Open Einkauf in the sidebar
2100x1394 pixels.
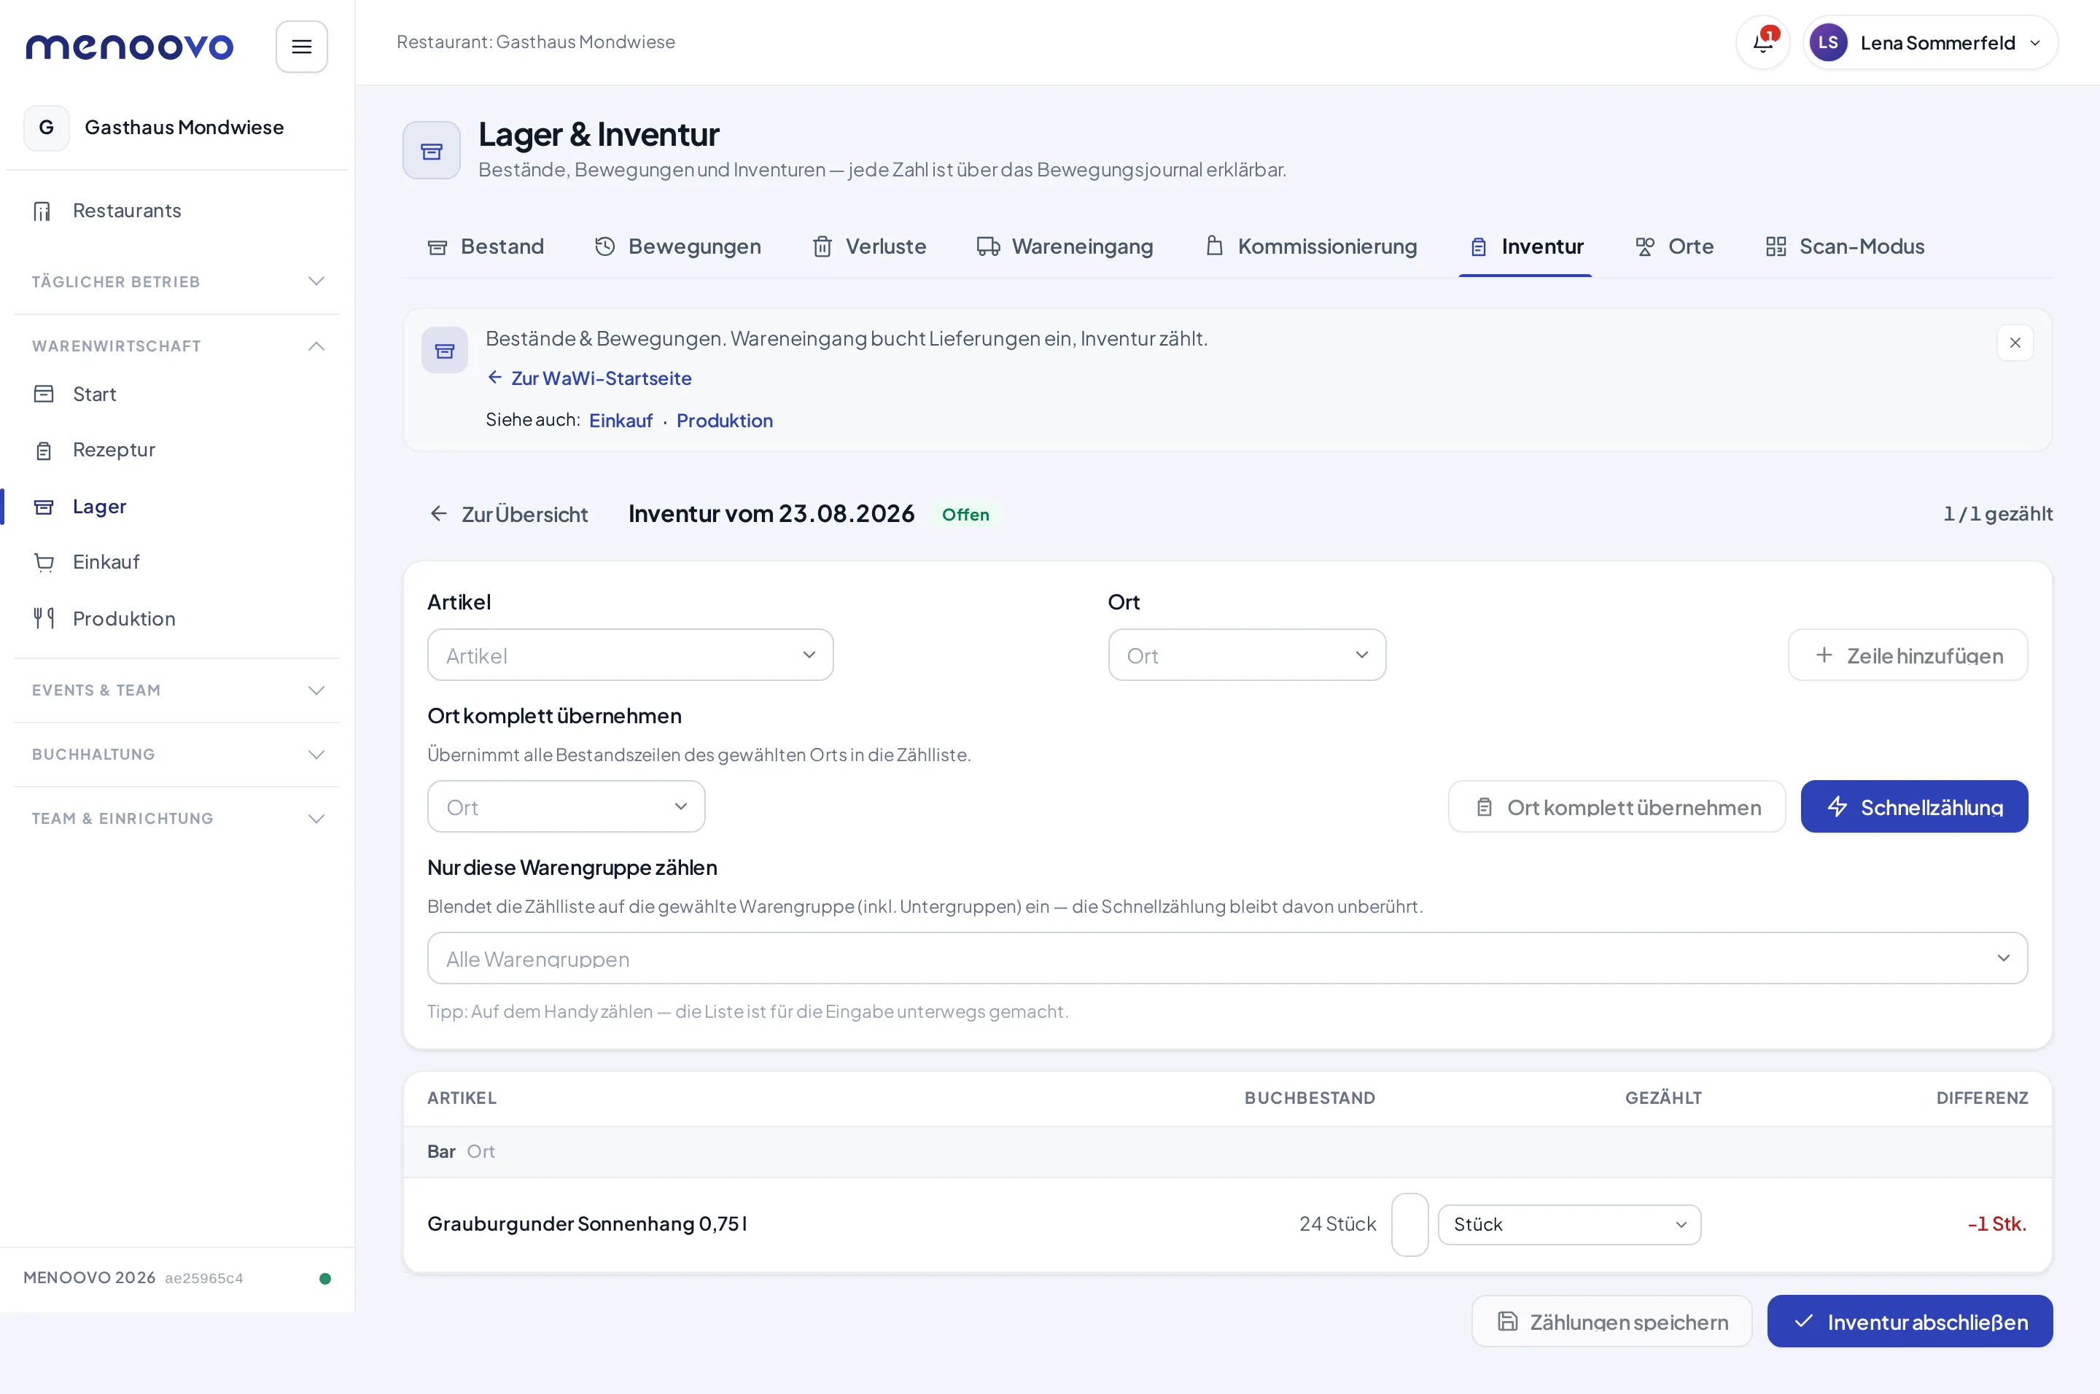[177, 562]
